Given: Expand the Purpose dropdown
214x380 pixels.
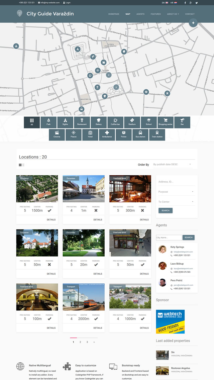Looking at the screenshot, I should [x=176, y=192].
